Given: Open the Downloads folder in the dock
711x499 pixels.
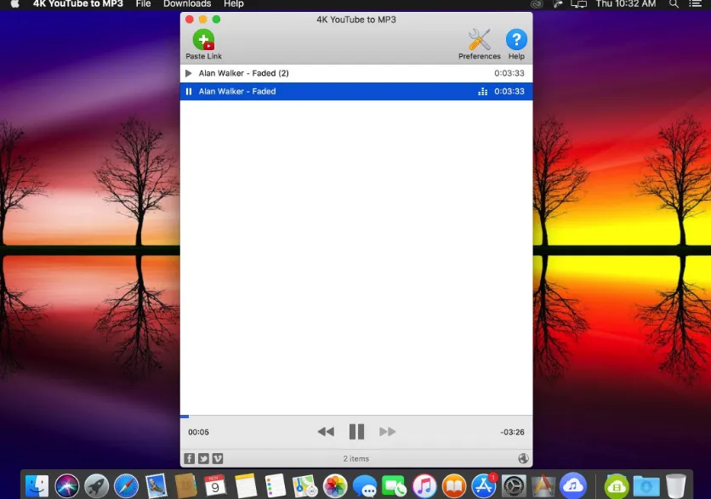Looking at the screenshot, I should click(646, 486).
